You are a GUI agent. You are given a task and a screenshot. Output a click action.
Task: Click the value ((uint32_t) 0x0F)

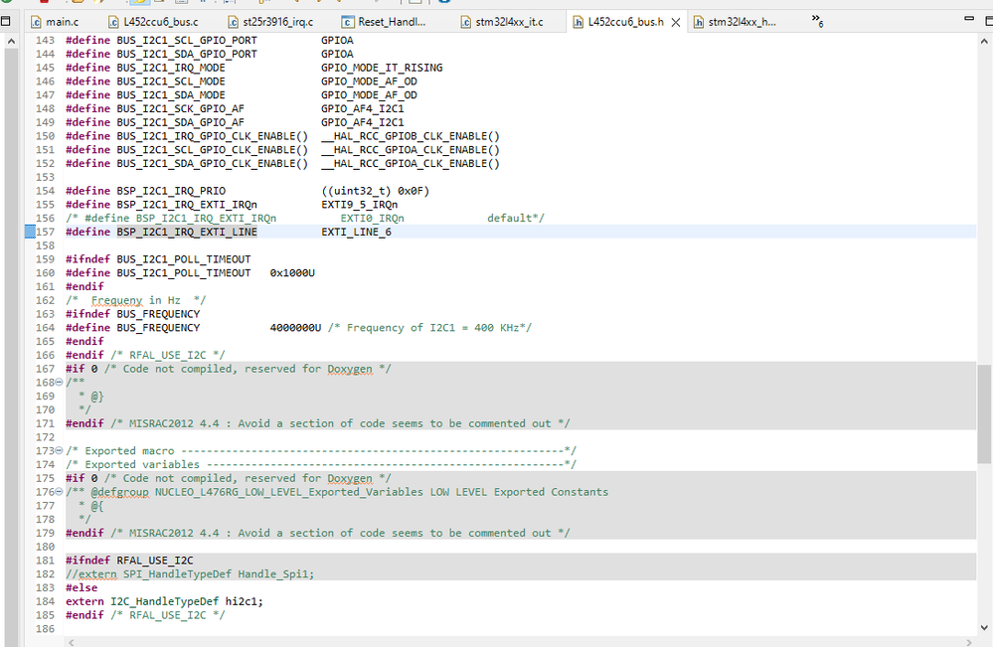pos(376,191)
